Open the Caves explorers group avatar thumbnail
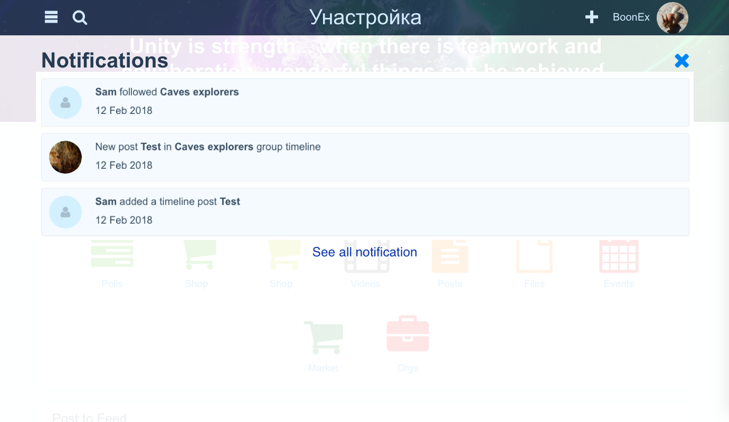This screenshot has height=422, width=729. (x=65, y=157)
